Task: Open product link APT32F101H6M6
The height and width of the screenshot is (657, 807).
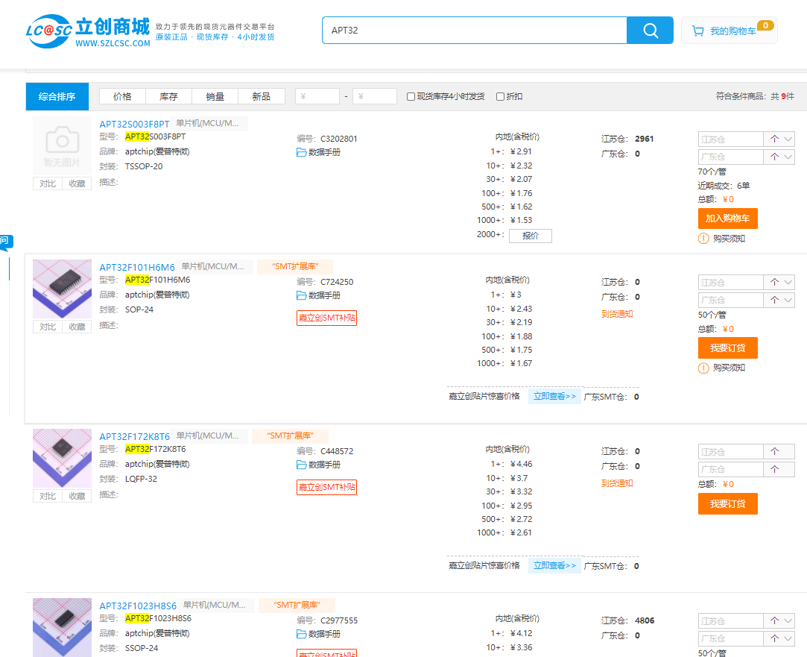Action: point(137,267)
